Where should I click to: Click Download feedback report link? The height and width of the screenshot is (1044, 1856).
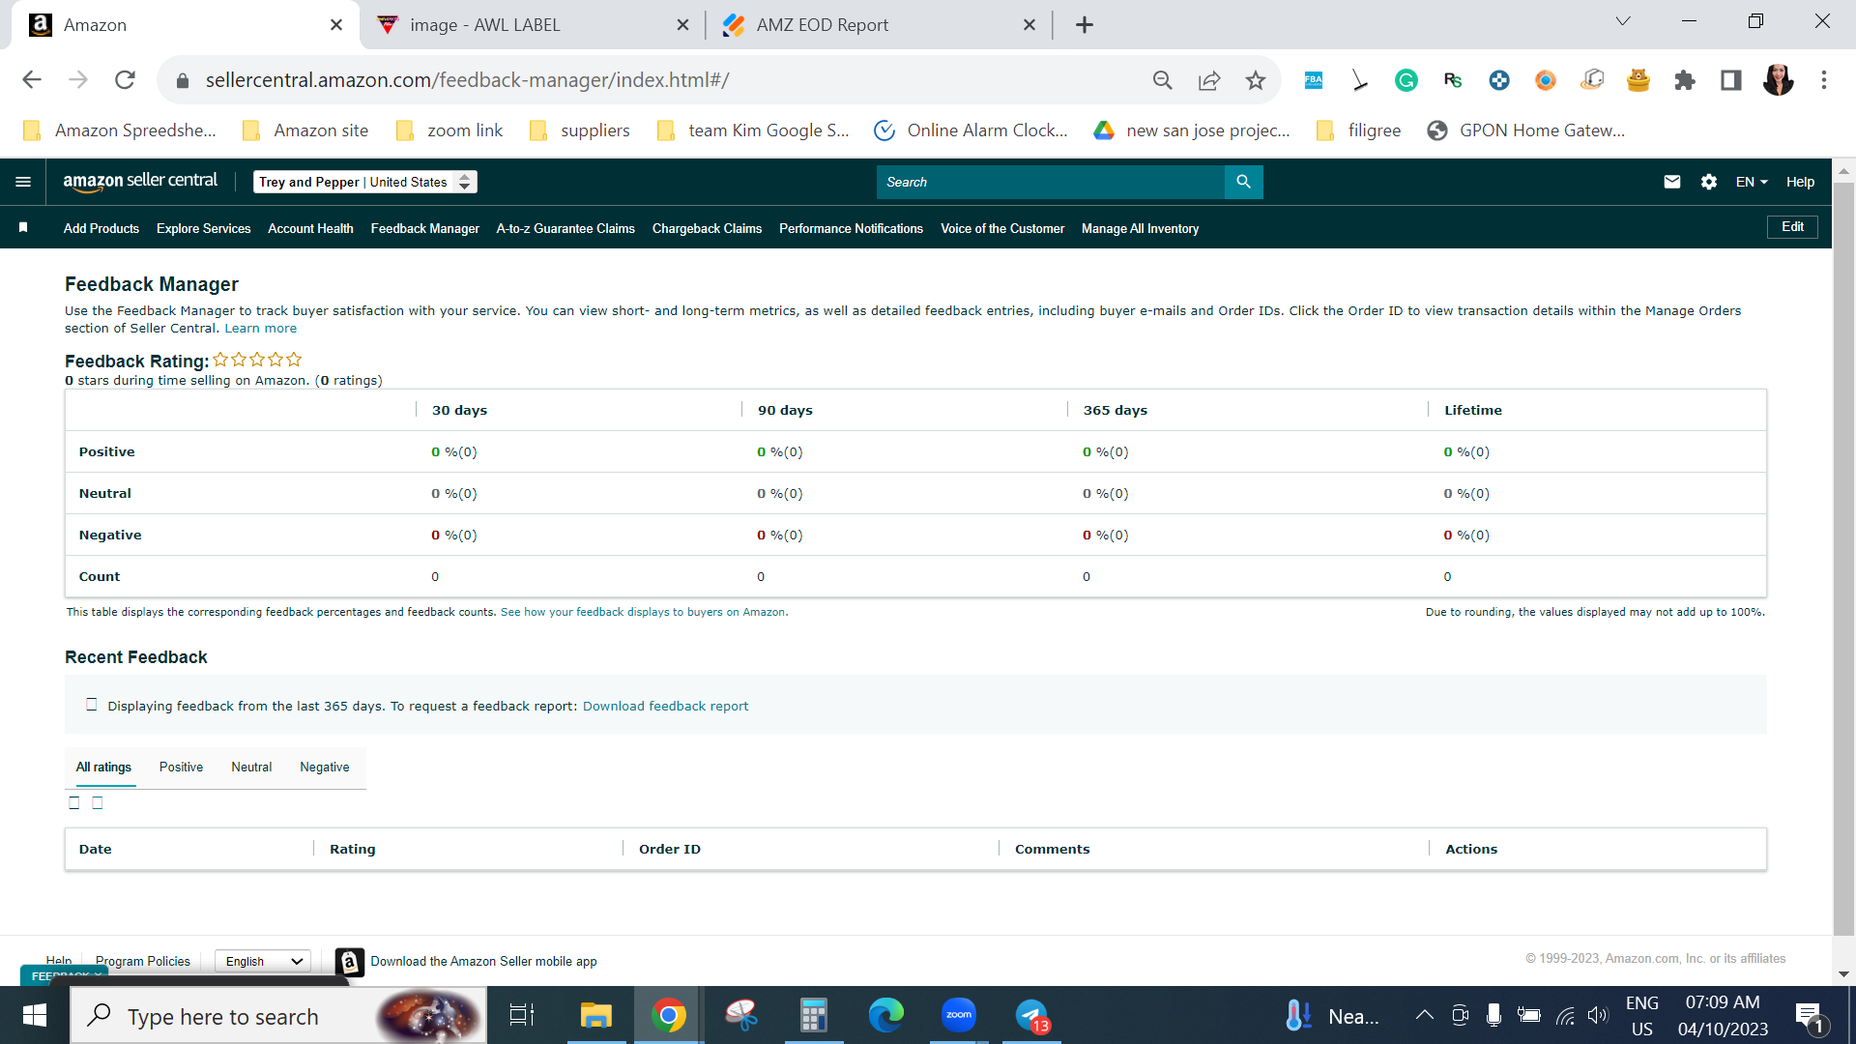click(665, 707)
